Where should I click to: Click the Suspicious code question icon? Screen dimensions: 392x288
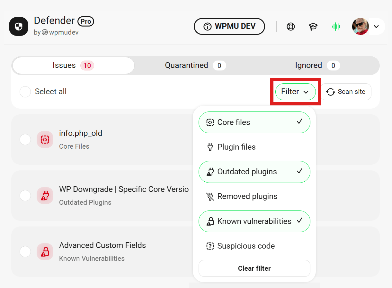click(x=210, y=246)
